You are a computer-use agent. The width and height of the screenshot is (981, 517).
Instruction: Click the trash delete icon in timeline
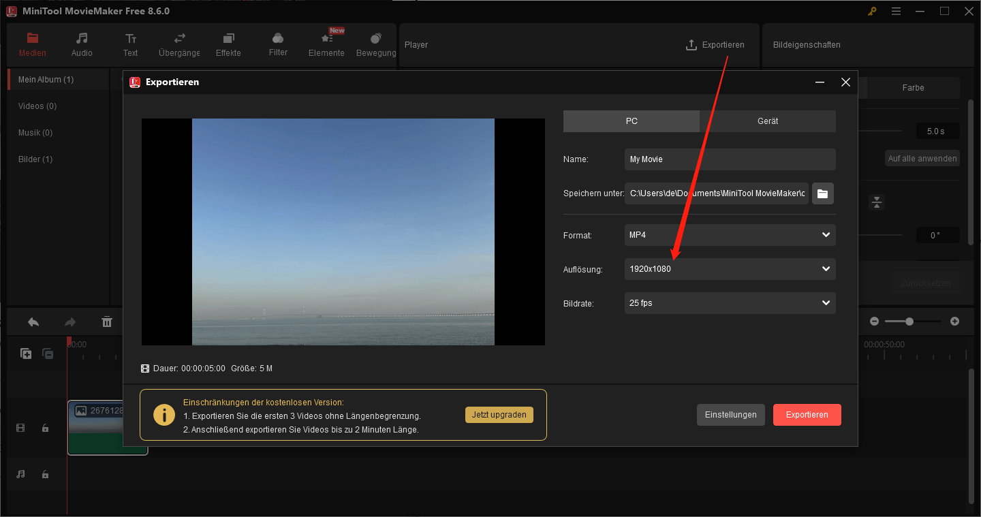107,322
